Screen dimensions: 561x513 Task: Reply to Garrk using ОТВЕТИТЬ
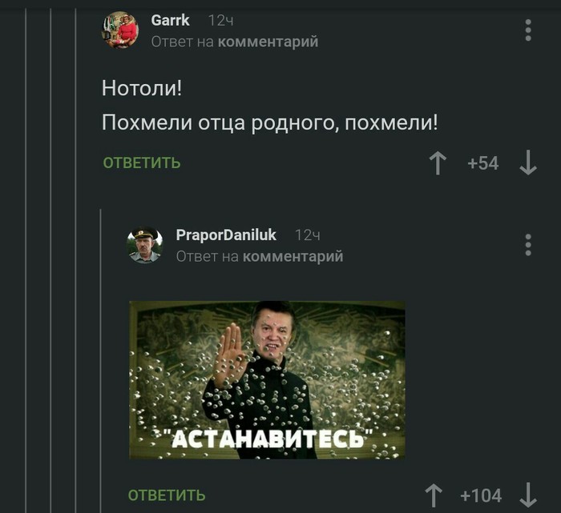click(142, 163)
